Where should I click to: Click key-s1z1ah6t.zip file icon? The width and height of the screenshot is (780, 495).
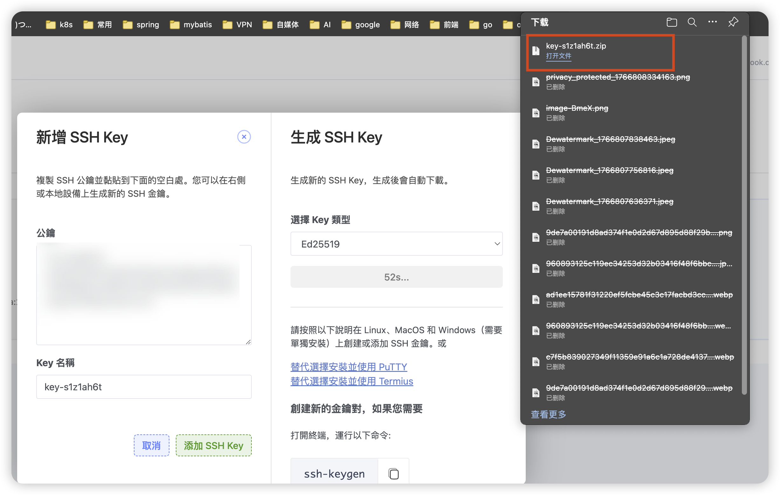pos(536,50)
